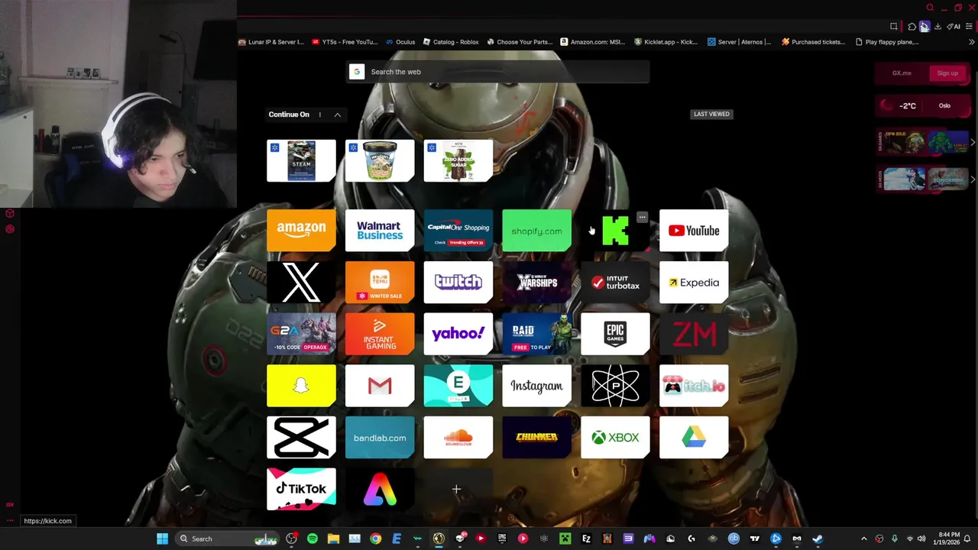Open the three-dot menu on Kick tile

pyautogui.click(x=642, y=218)
